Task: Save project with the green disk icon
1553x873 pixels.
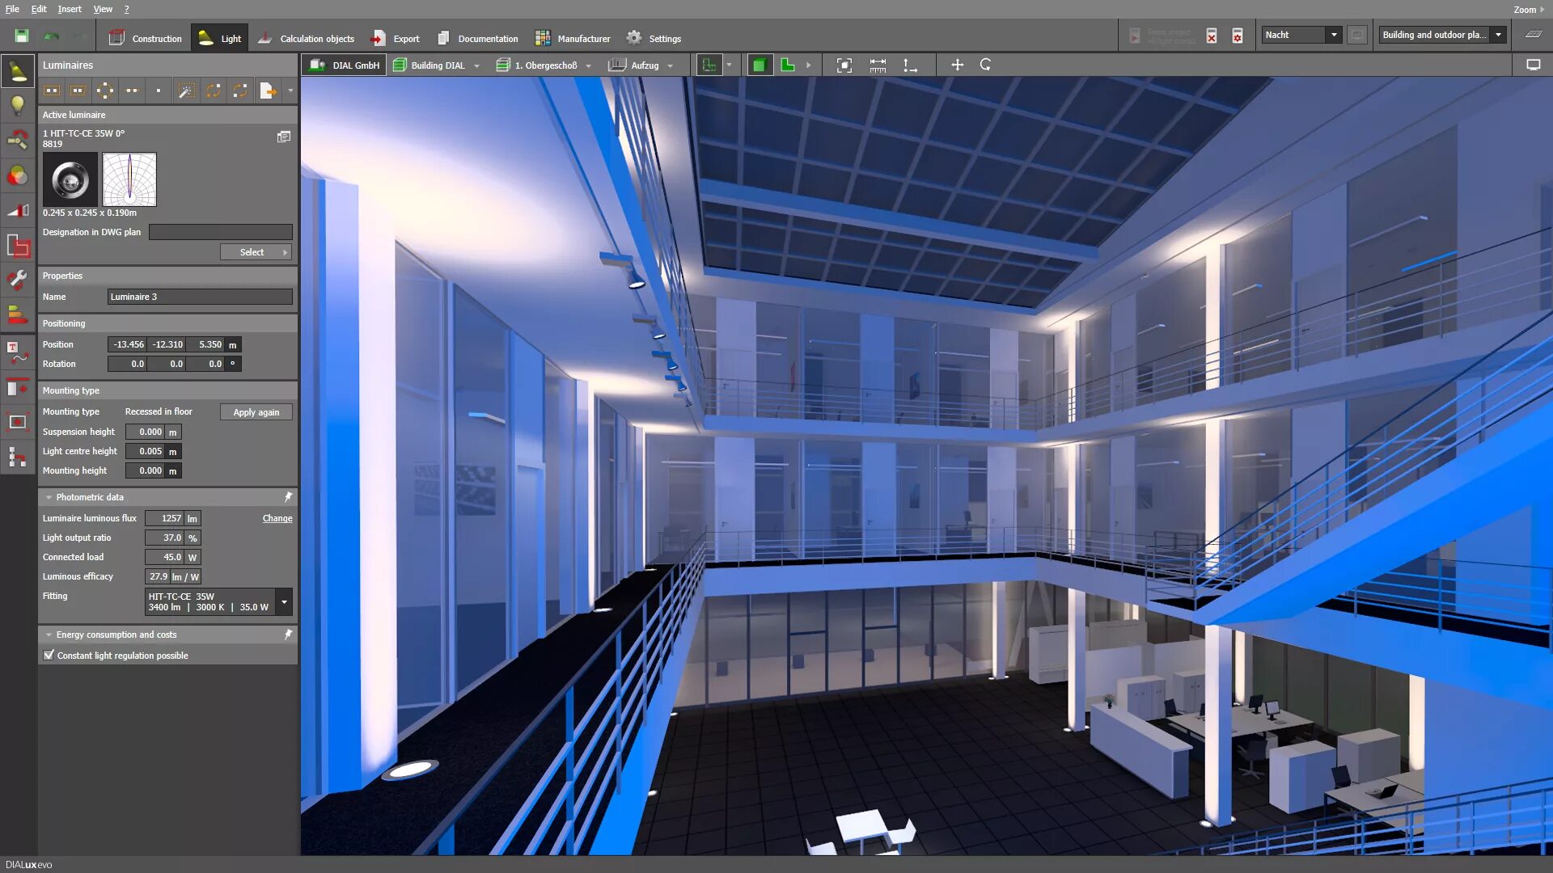Action: coord(22,36)
